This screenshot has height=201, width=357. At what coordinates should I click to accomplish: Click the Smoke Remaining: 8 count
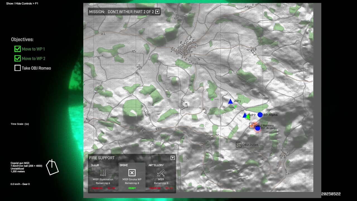click(x=132, y=183)
